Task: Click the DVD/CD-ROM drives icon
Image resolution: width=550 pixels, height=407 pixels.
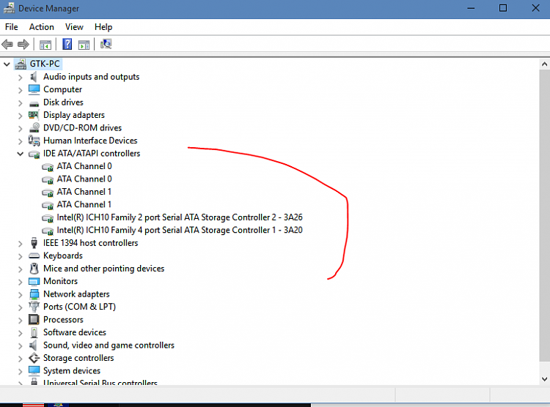Action: (34, 127)
